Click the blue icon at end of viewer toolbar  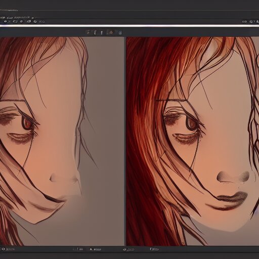point(120,32)
